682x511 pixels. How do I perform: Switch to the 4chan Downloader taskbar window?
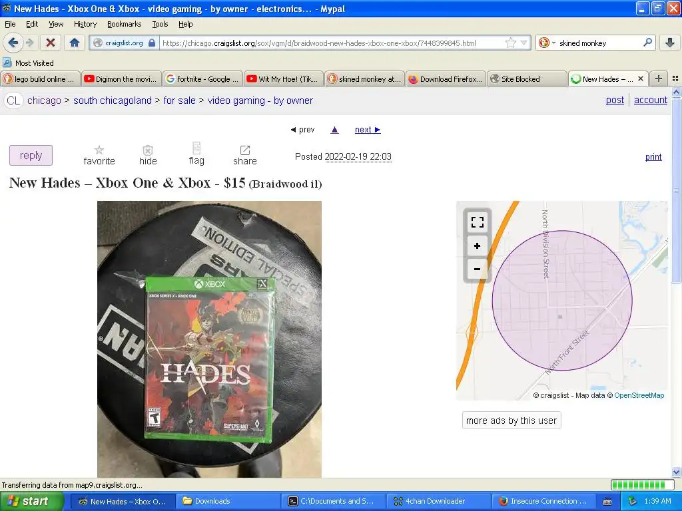pyautogui.click(x=438, y=502)
